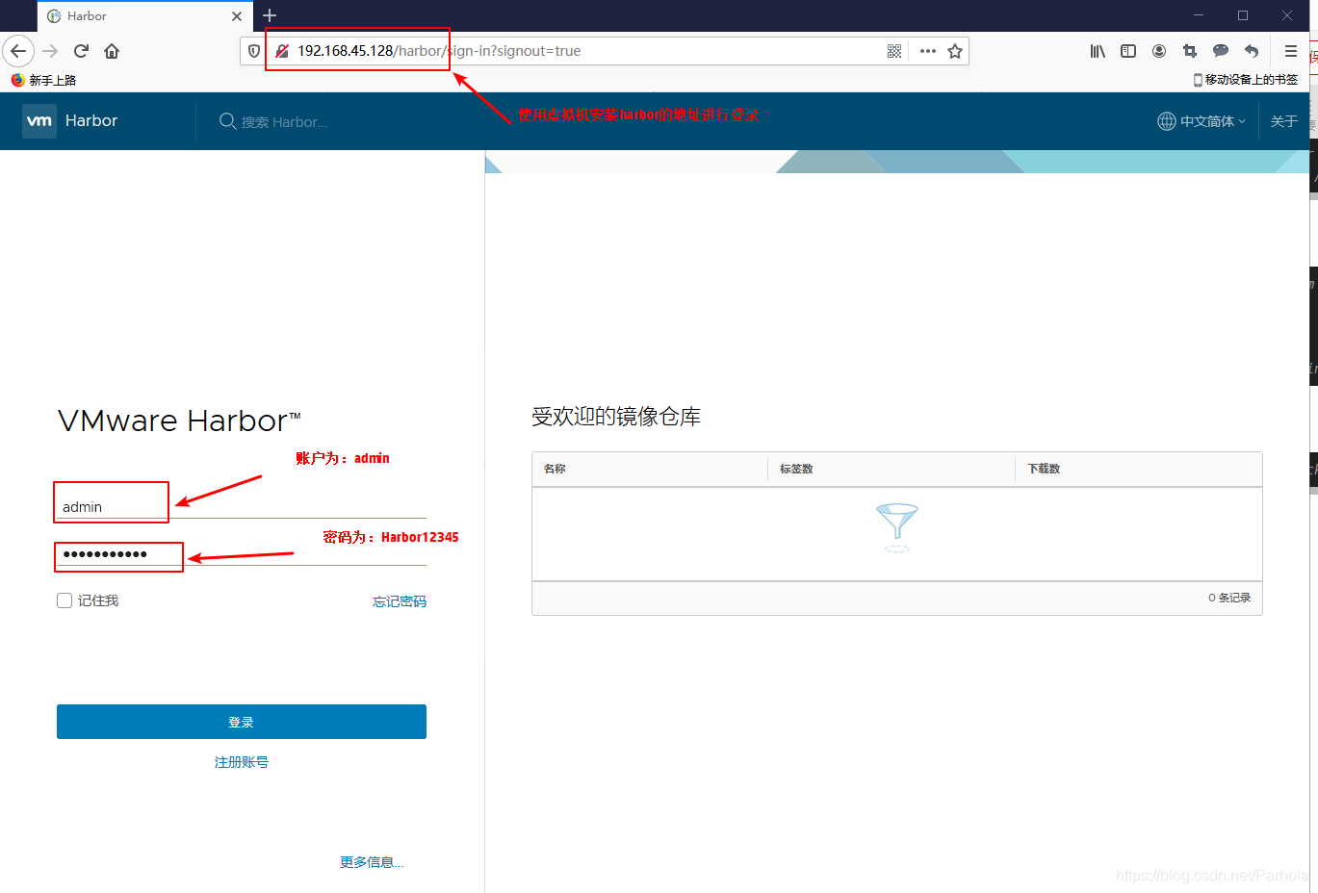Focus the password input field
The height and width of the screenshot is (893, 1318).
tap(242, 553)
